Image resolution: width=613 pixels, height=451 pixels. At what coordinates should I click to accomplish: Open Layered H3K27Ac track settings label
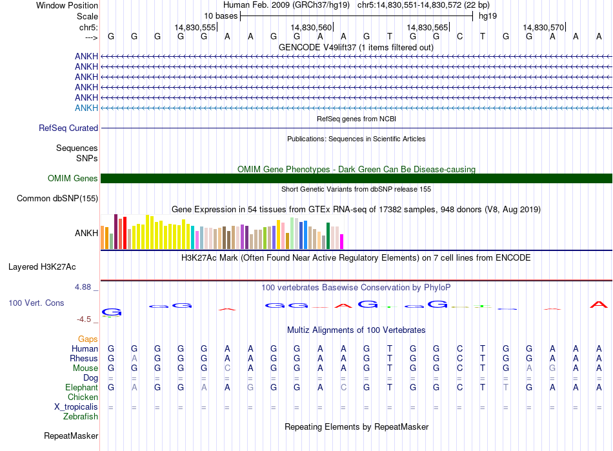tap(42, 266)
